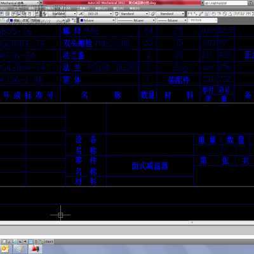The image size is (254, 254).
Task: Open the ByLayer linetype dropdown
Action: (136, 20)
